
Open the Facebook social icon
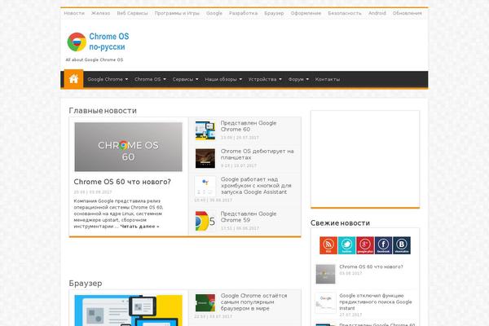pyautogui.click(x=383, y=245)
